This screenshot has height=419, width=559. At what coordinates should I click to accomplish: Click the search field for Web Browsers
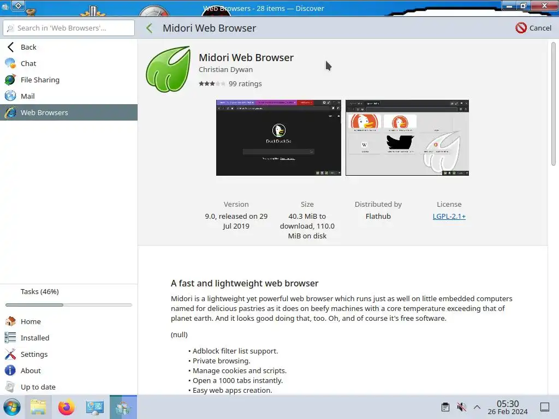(69, 28)
